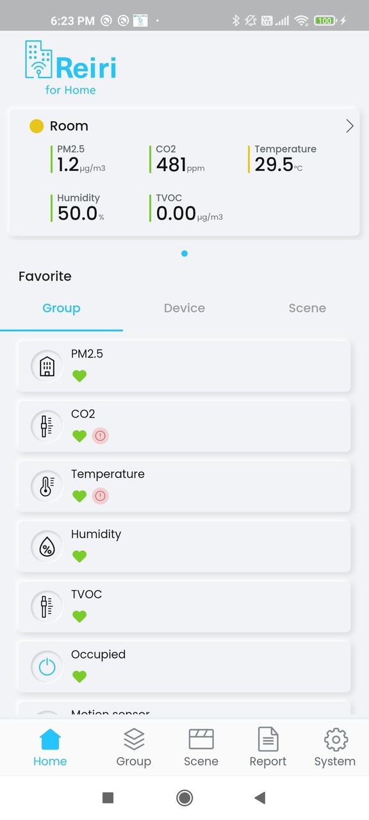369x820 pixels.
Task: Toggle the TVOC favorite heart
Action: click(x=79, y=616)
